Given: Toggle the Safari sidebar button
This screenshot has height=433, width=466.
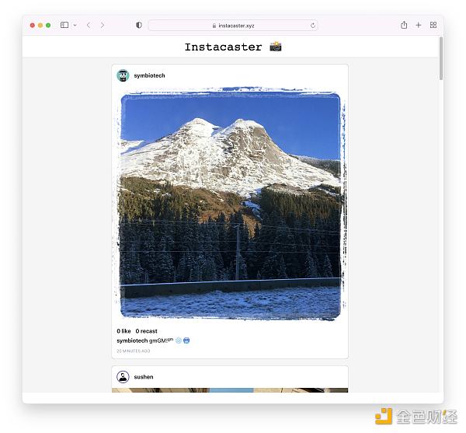Looking at the screenshot, I should (x=64, y=25).
